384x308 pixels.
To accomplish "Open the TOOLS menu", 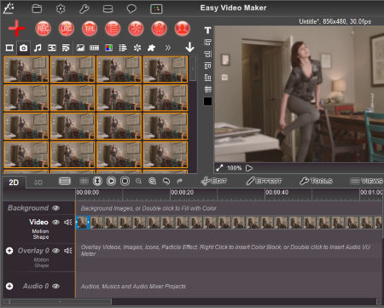I will point(317,181).
